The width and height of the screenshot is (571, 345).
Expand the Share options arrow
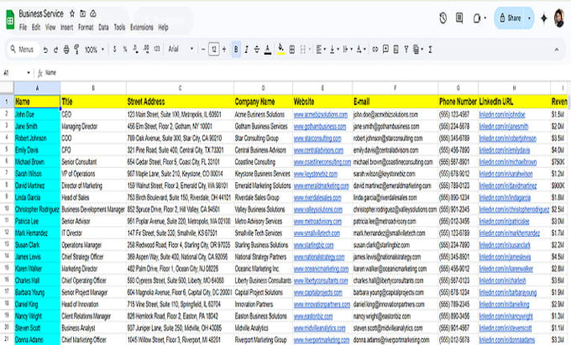(529, 18)
